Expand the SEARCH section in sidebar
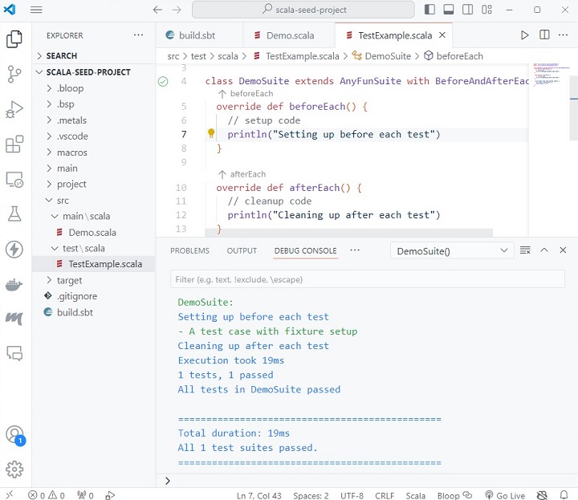 click(x=61, y=56)
